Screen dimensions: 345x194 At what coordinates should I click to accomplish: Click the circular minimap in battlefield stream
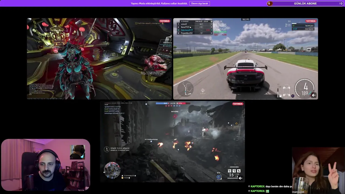click(x=112, y=170)
